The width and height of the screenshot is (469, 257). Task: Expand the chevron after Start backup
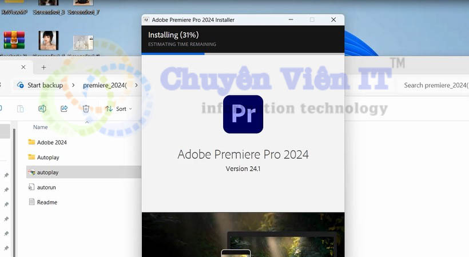(74, 85)
